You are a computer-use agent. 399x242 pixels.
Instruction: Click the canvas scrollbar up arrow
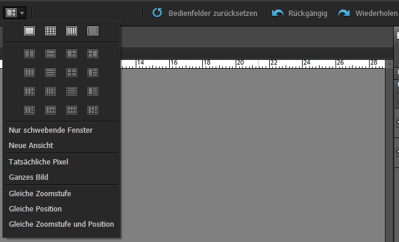click(x=389, y=64)
